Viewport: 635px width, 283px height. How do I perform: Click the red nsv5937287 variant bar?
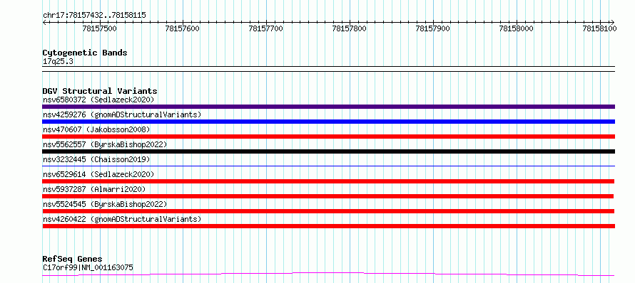tap(327, 196)
